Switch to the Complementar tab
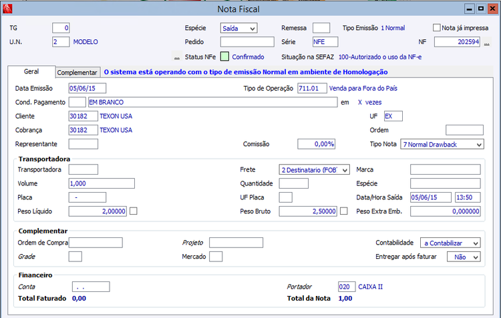501x318 pixels. pyautogui.click(x=77, y=72)
